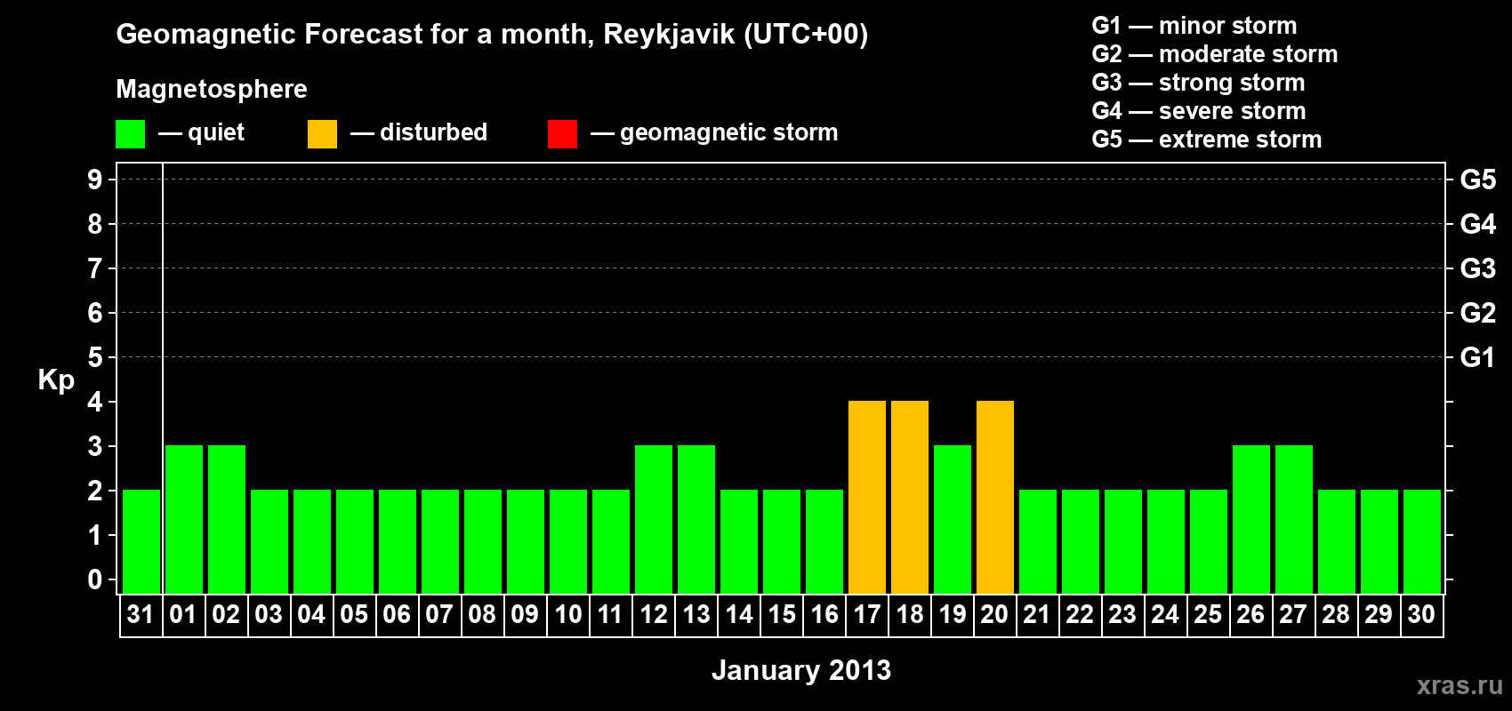
Task: Click the 'G1 — minor storm' legend text
Action: tap(1194, 26)
